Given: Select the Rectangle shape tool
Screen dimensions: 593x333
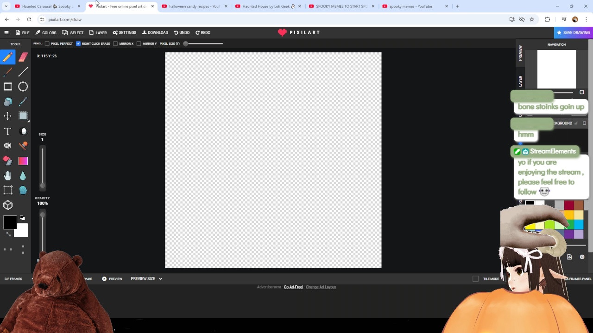Looking at the screenshot, I should coord(8,86).
